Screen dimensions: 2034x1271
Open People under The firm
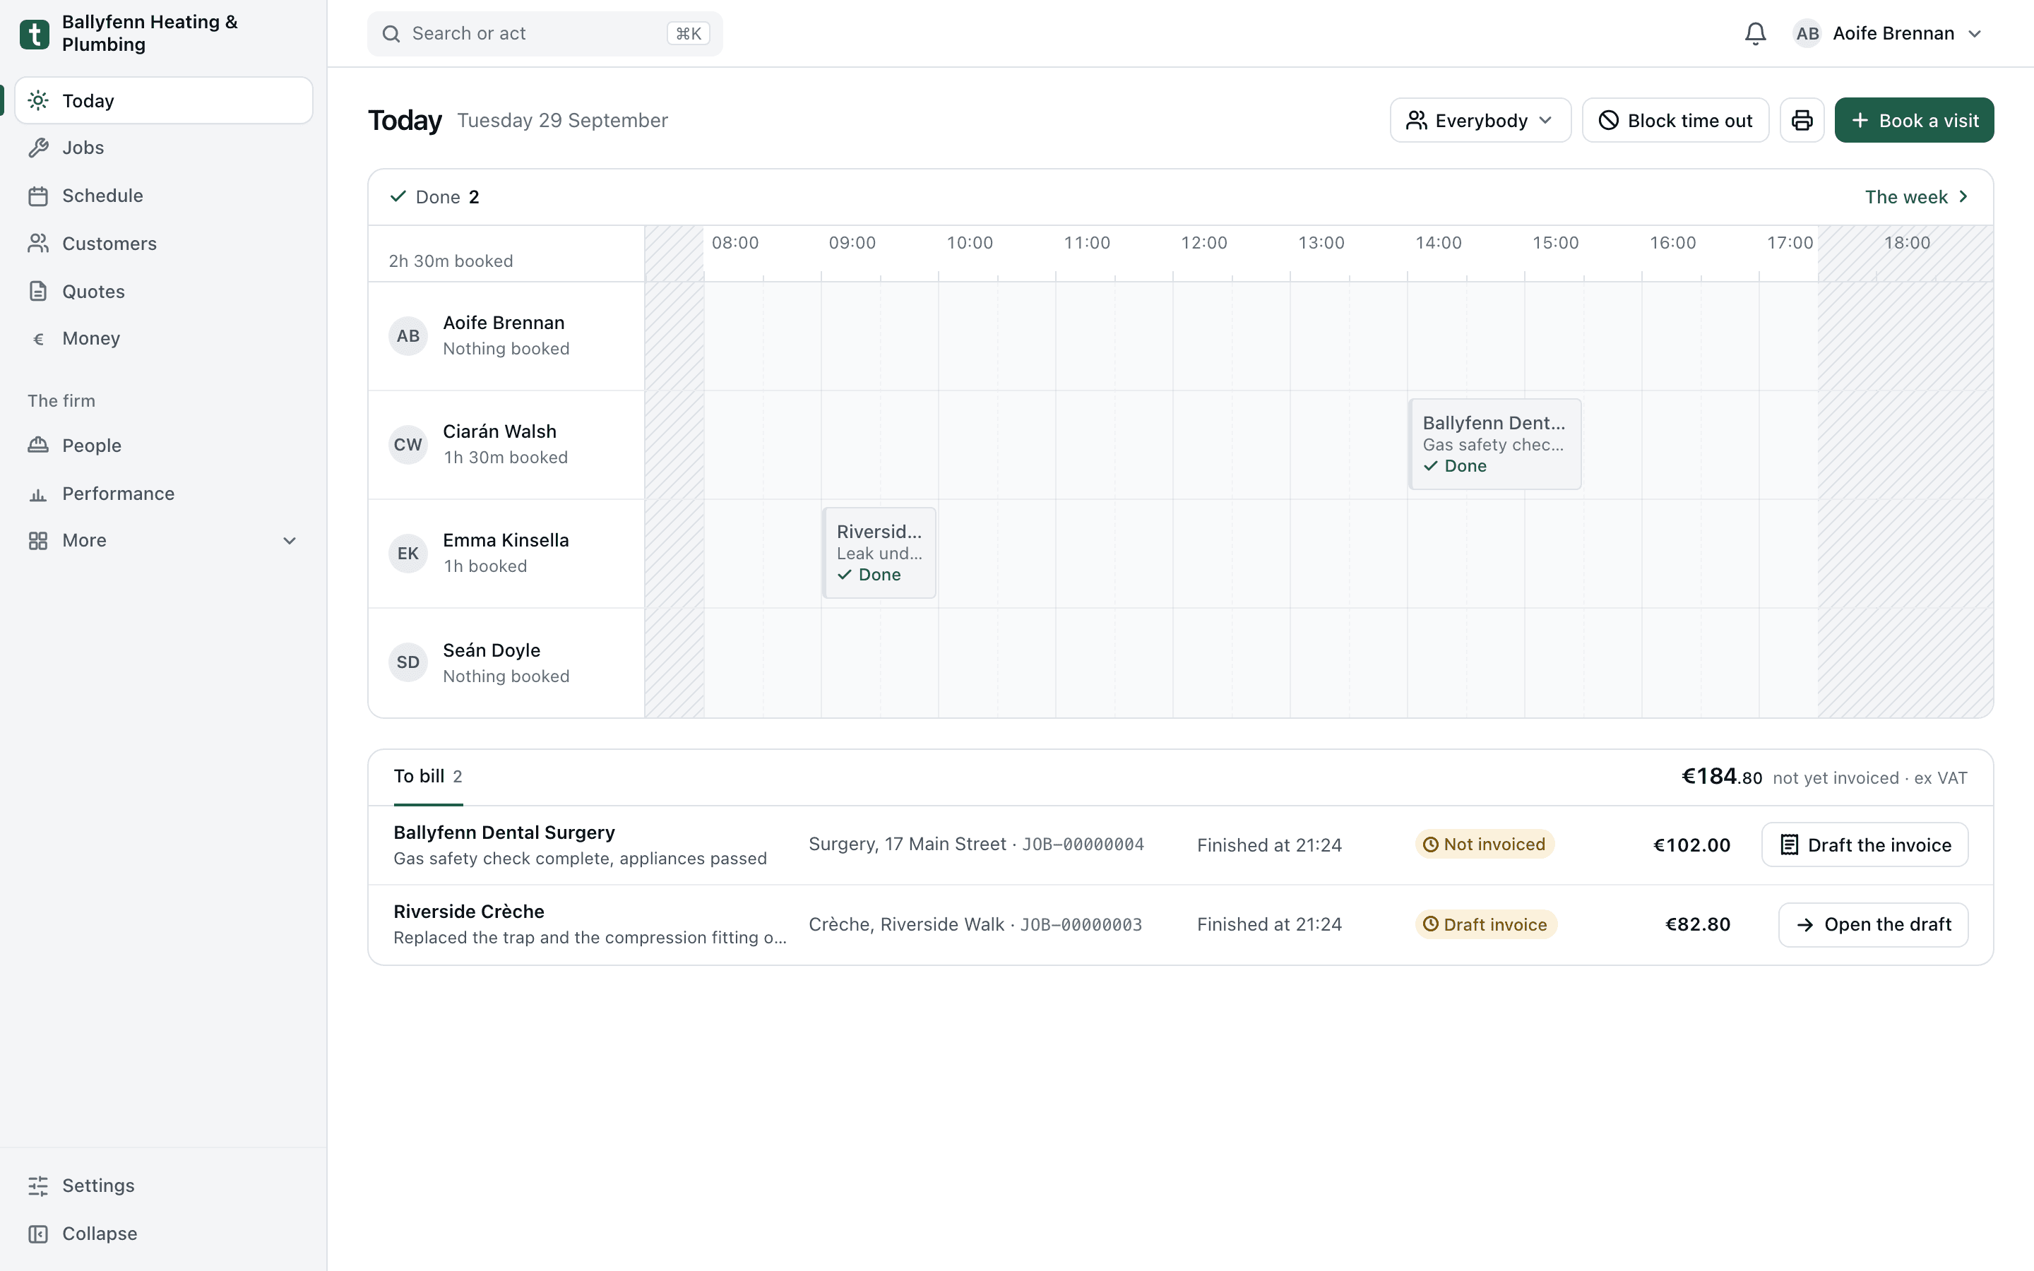click(164, 446)
